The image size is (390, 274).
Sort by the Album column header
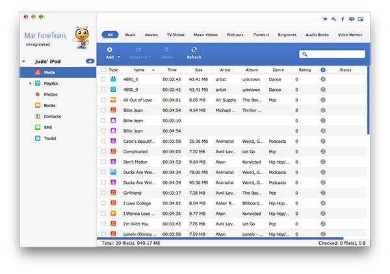(x=252, y=70)
